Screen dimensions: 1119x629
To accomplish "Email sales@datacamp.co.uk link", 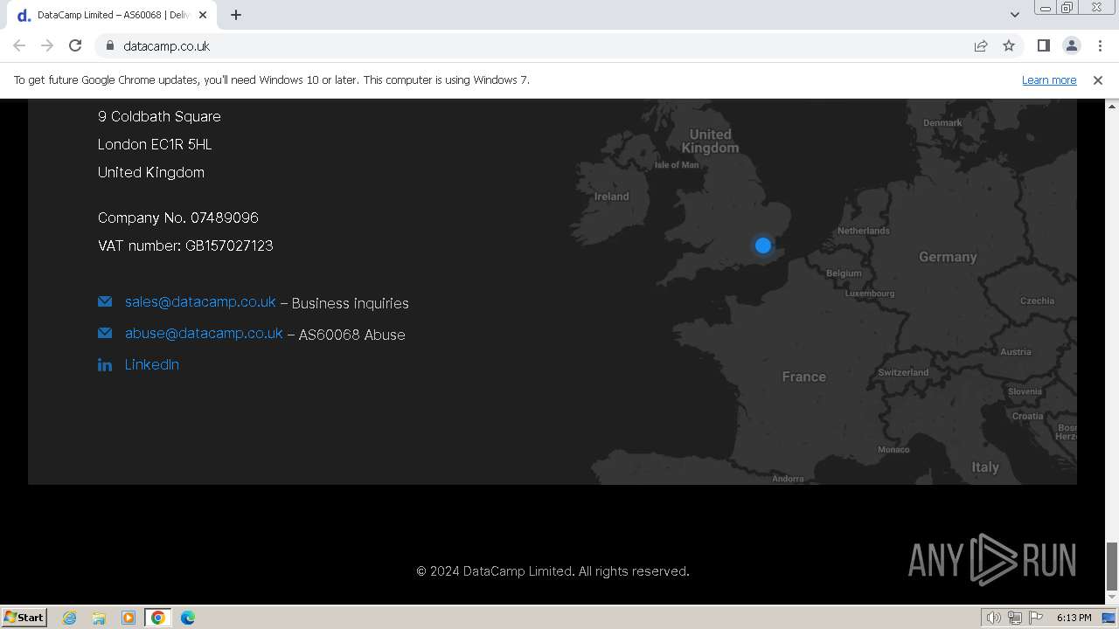I will [200, 301].
